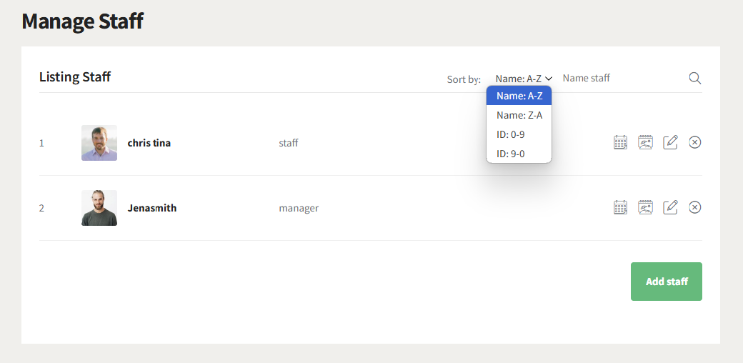The height and width of the screenshot is (363, 743).
Task: Click chris tina's profile photo
Action: [99, 143]
